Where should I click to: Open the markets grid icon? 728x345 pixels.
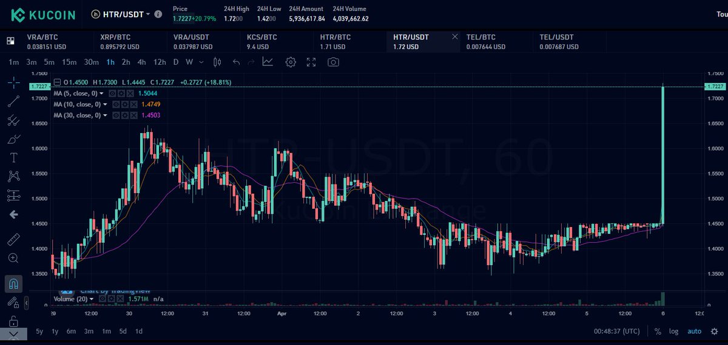click(10, 41)
